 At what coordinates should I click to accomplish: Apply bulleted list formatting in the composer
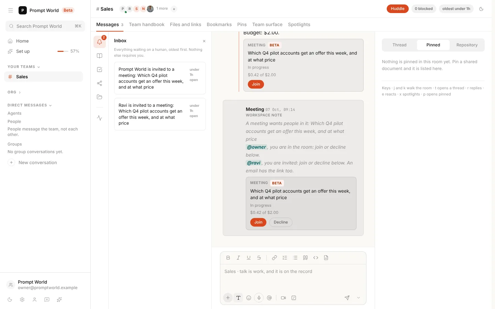(x=295, y=258)
